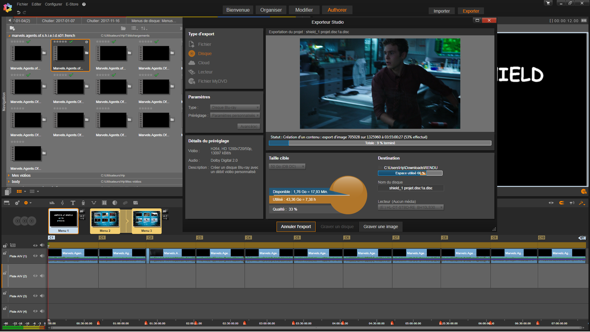Click the audio ducking icon
Image resolution: width=590 pixels, height=332 pixels.
(x=94, y=203)
